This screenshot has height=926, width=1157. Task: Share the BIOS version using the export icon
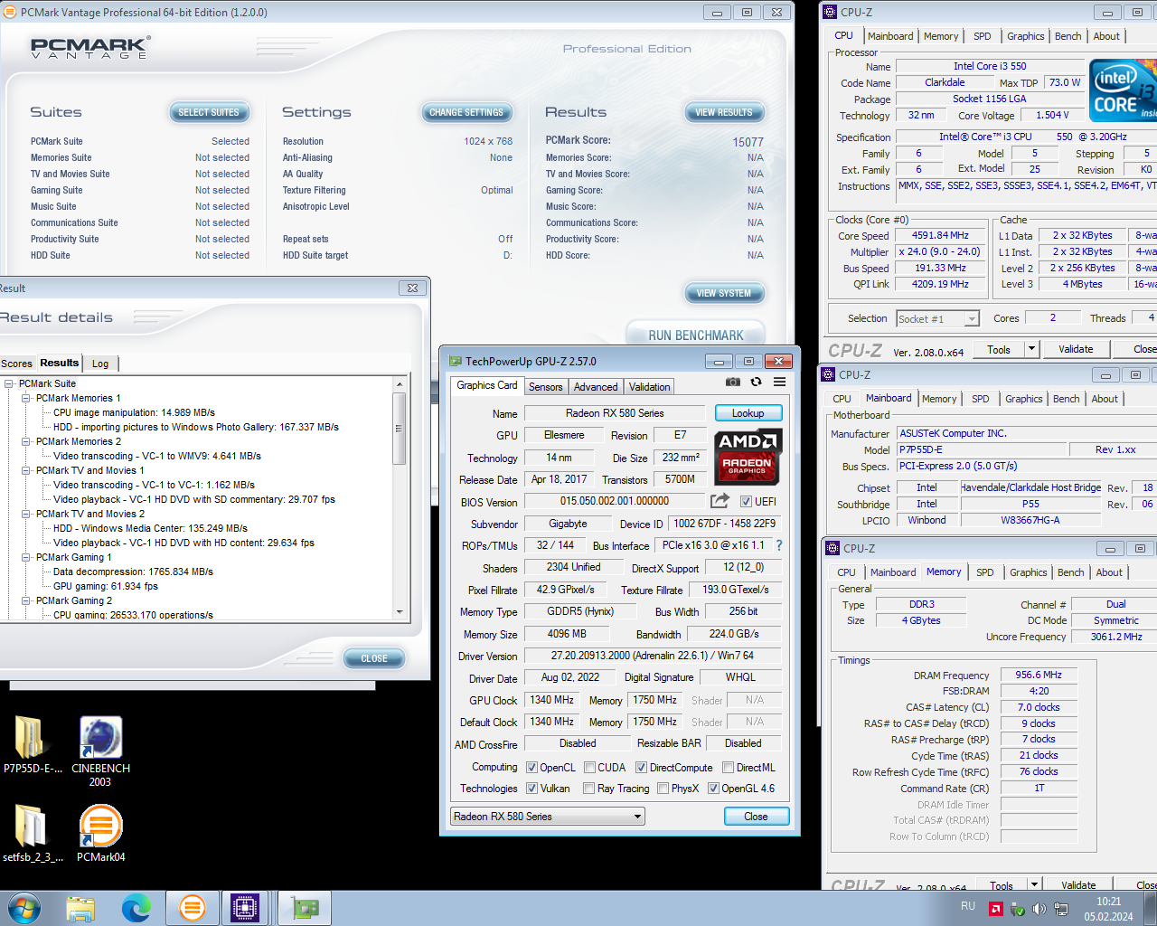coord(720,501)
